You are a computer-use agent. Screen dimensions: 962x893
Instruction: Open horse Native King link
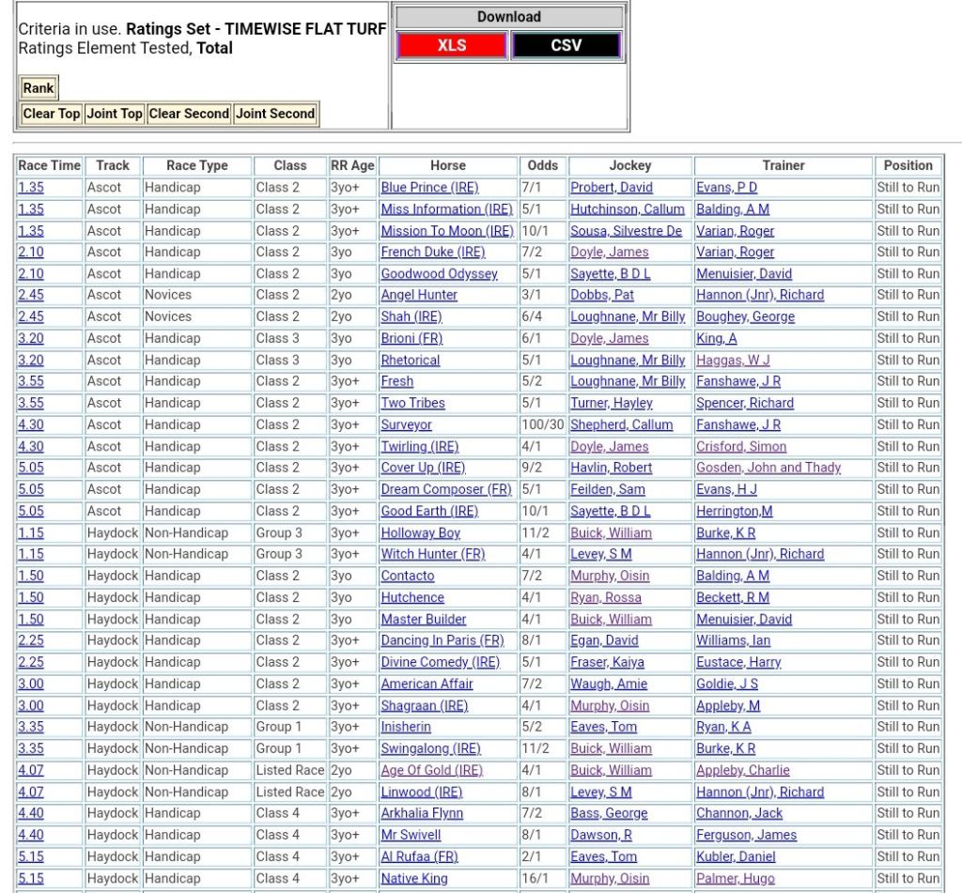[x=413, y=879]
